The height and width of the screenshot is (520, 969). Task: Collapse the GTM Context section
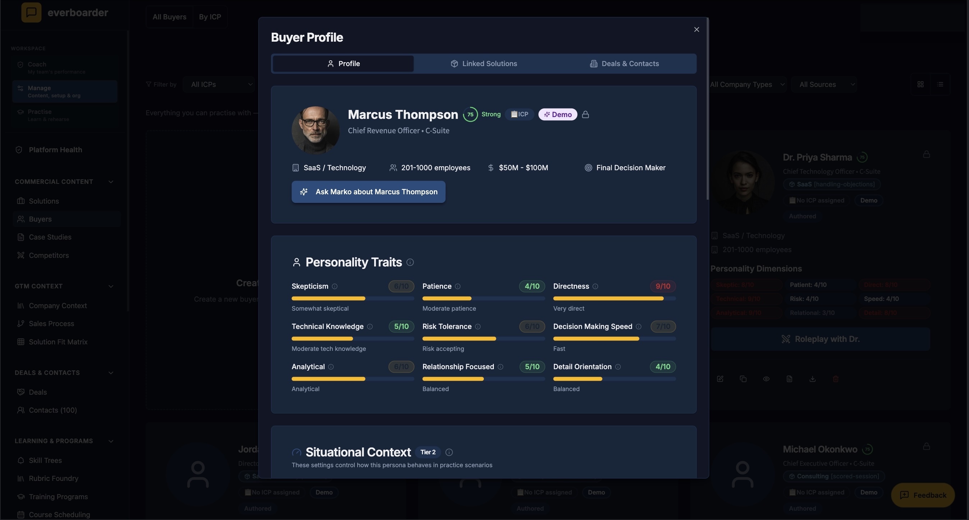point(111,286)
